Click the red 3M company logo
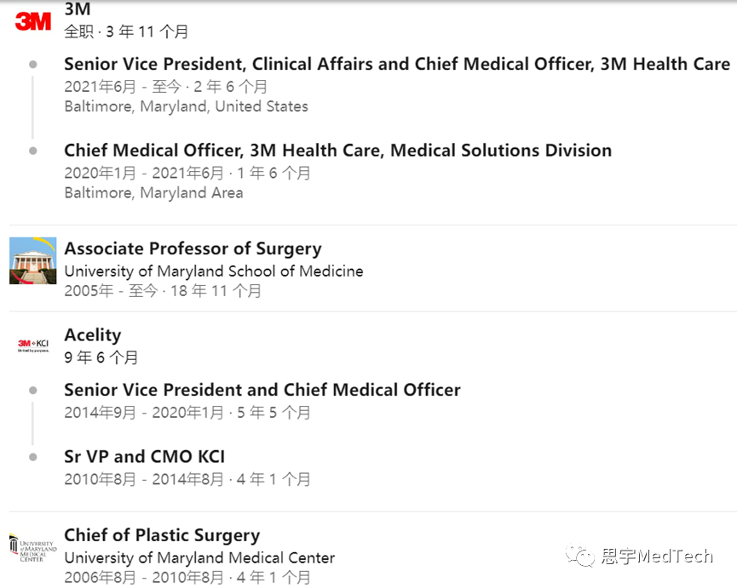The height and width of the screenshot is (588, 737). pos(33,21)
